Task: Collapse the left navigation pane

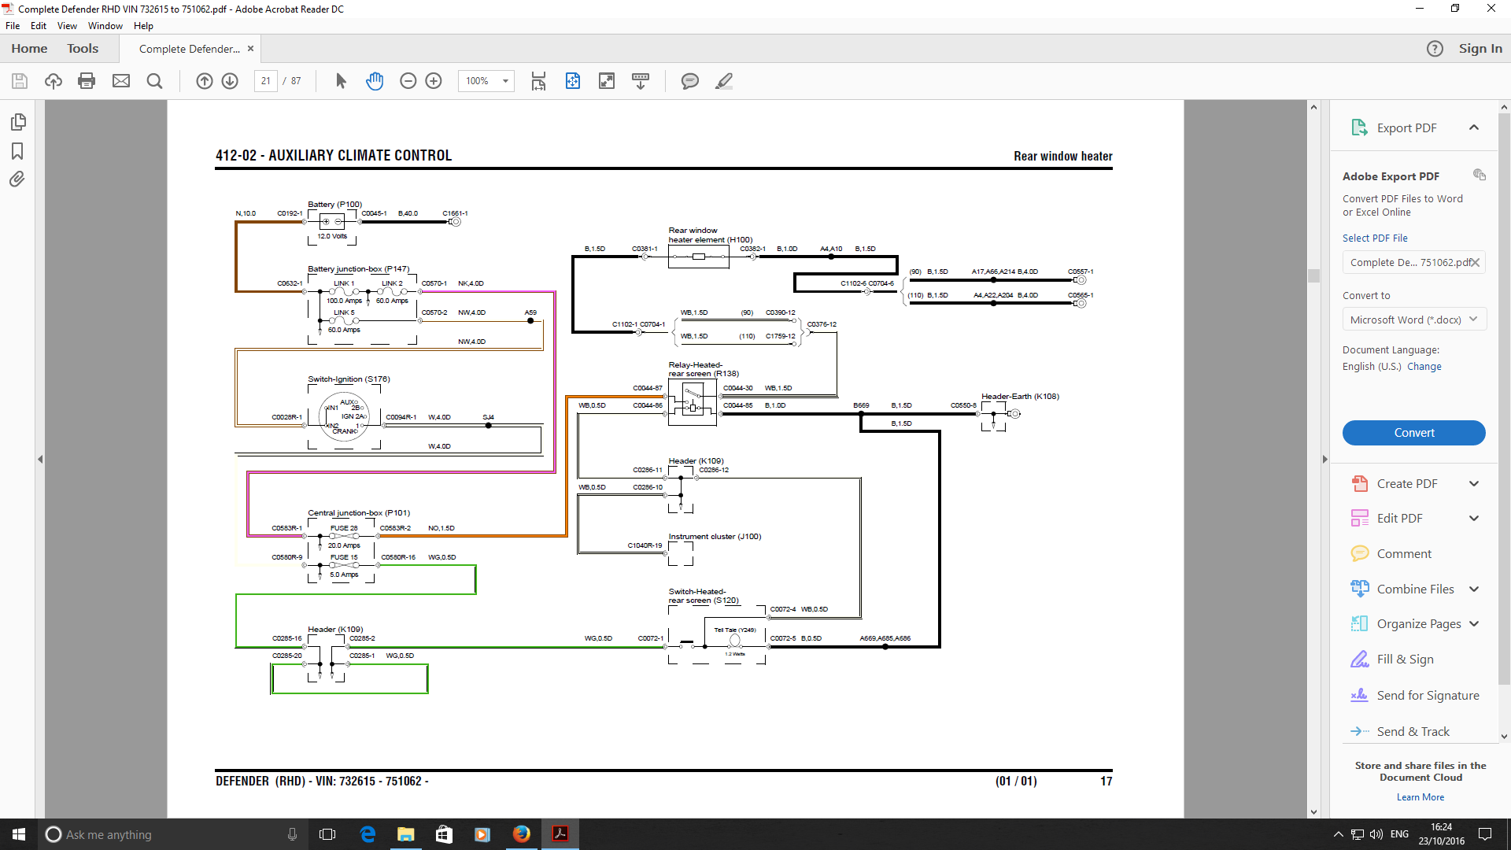Action: coord(40,459)
